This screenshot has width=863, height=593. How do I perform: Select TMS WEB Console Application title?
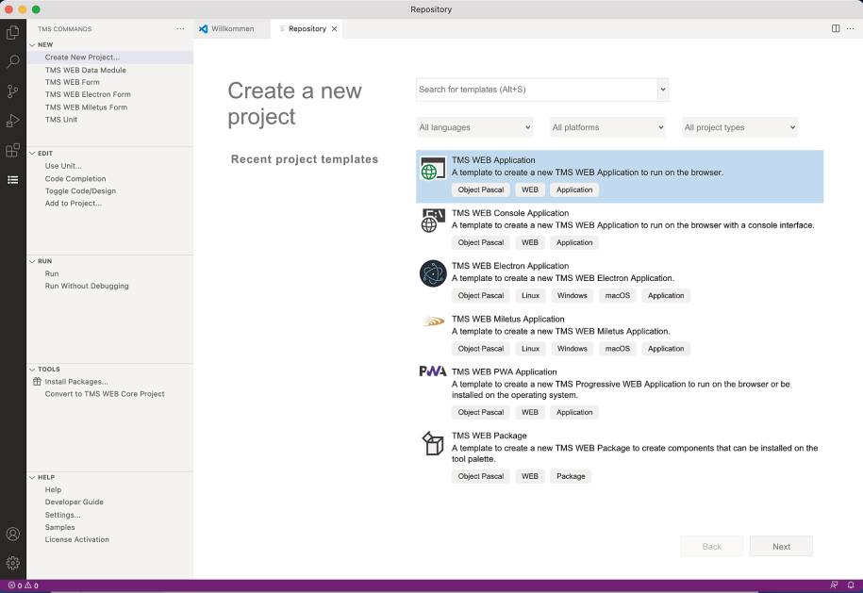(510, 213)
